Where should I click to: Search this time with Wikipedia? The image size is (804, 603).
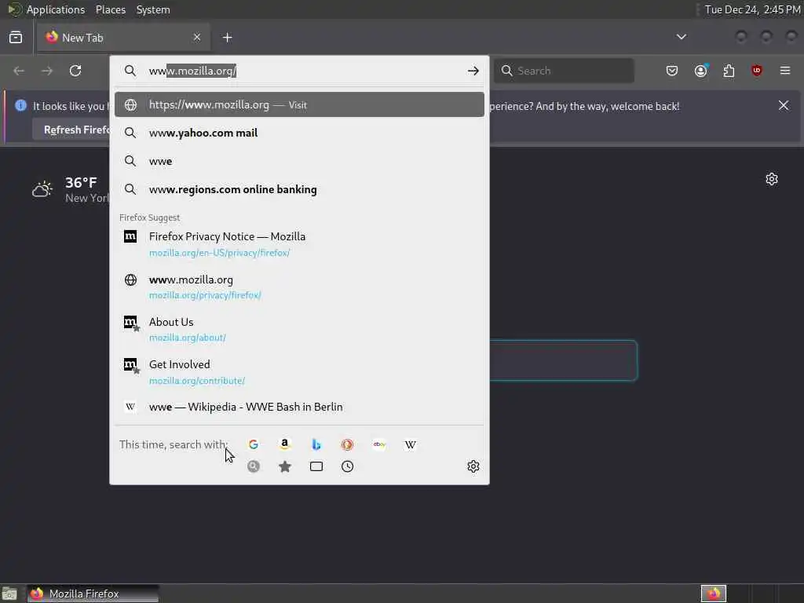[x=410, y=444]
